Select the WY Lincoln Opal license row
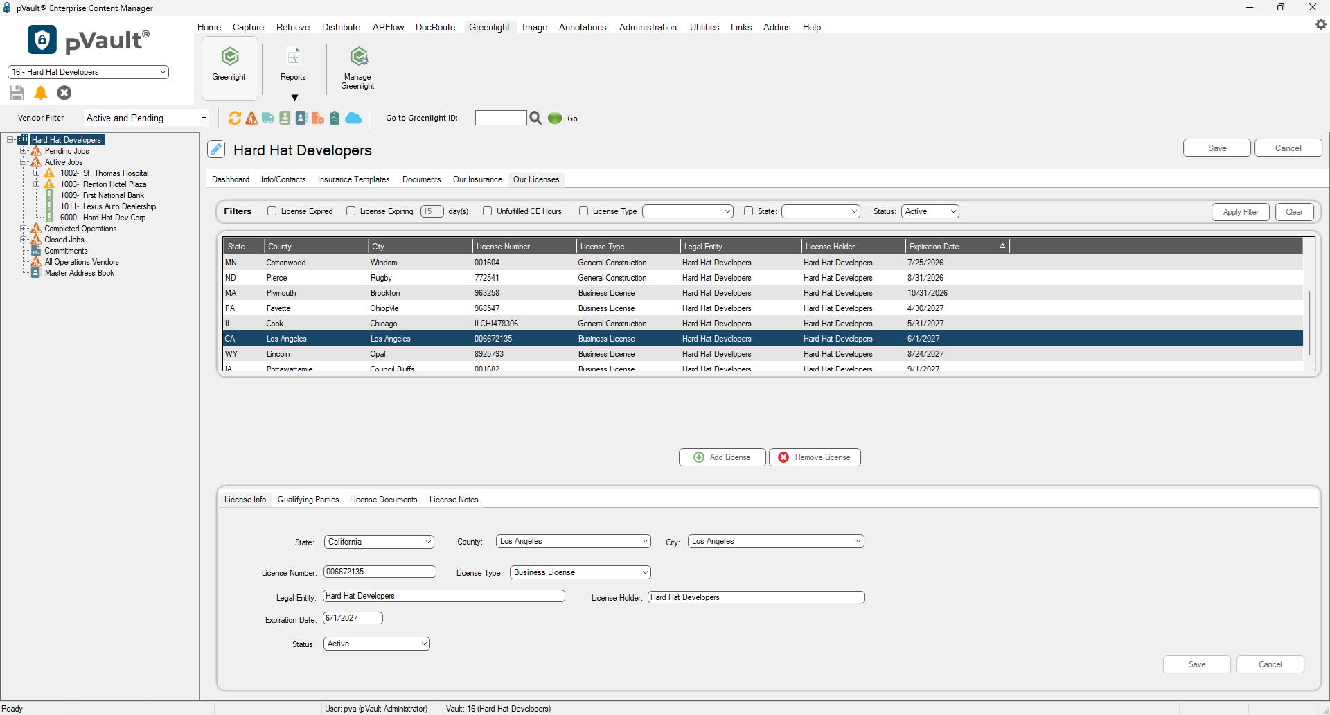This screenshot has width=1330, height=715. 763,354
